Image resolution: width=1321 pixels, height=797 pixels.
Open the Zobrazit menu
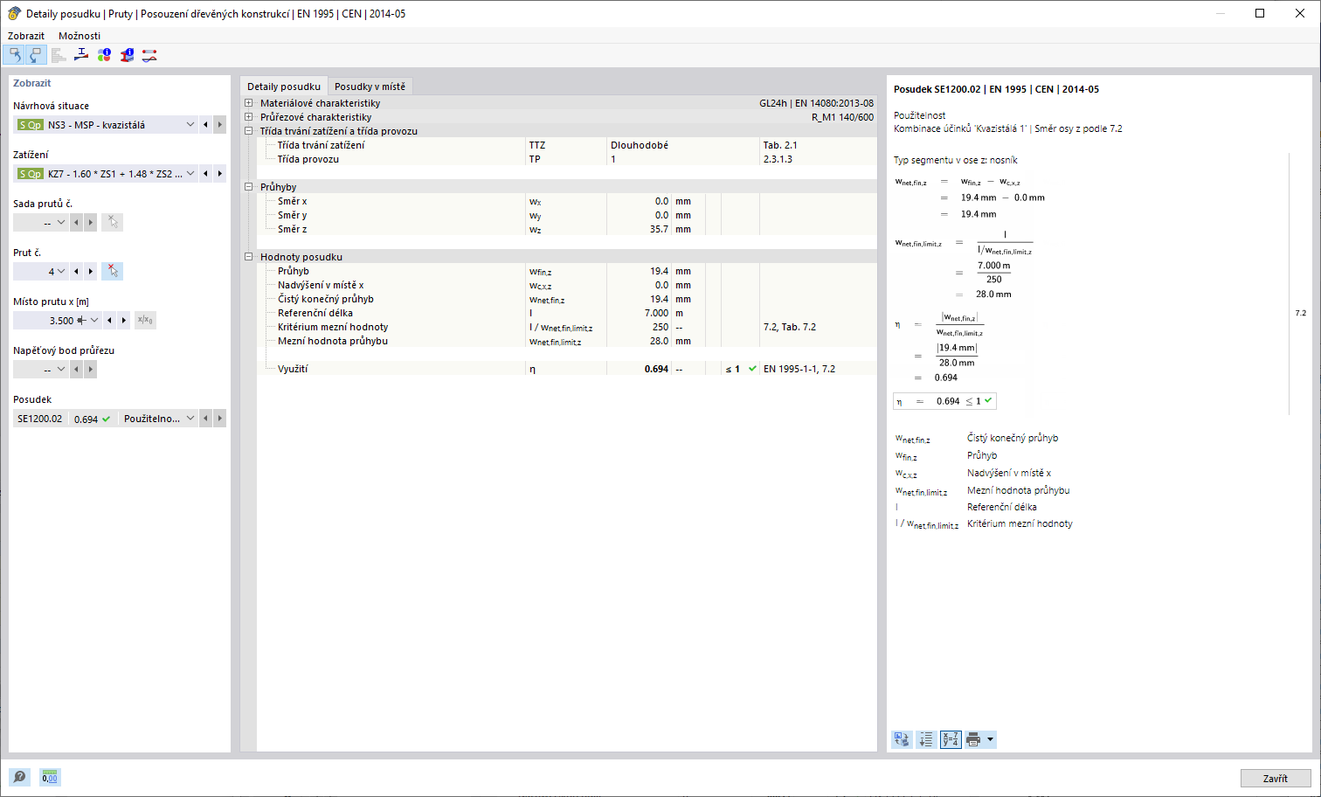click(x=26, y=36)
